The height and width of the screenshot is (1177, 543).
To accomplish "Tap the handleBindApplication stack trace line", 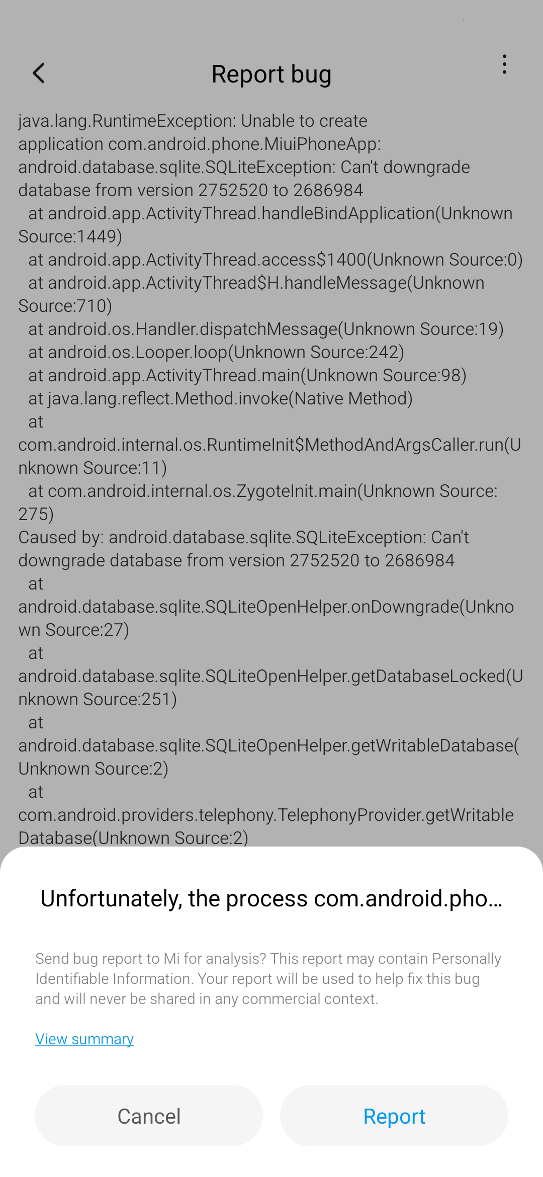I will click(270, 214).
